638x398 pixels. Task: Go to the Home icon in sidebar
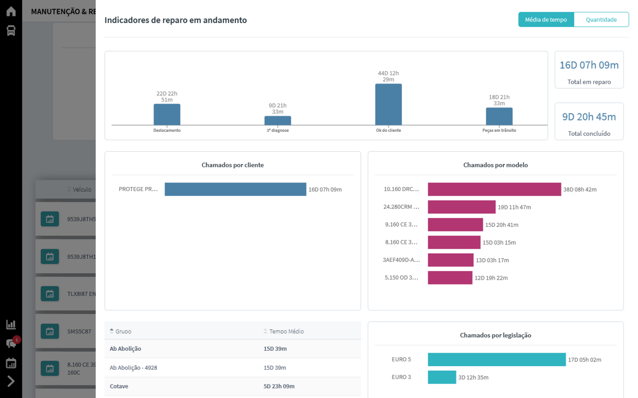tap(11, 11)
